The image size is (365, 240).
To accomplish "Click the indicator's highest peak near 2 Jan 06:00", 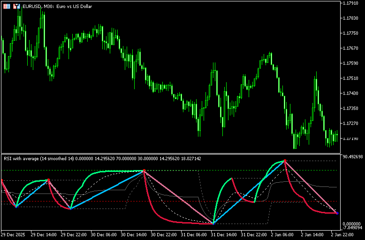I will pyautogui.click(x=284, y=161).
